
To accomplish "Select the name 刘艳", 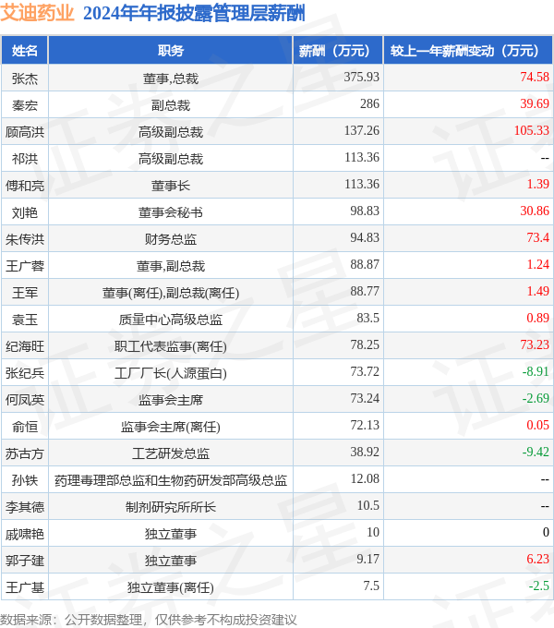I will click(x=25, y=212).
